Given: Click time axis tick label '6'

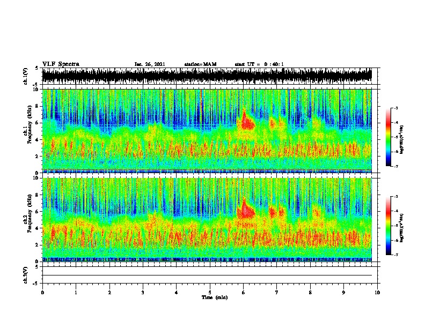Looking at the screenshot, I should click(x=244, y=293).
